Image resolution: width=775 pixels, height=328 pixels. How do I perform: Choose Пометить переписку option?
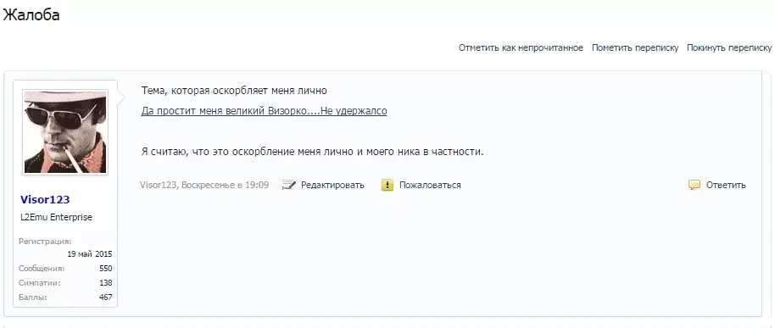coord(635,48)
